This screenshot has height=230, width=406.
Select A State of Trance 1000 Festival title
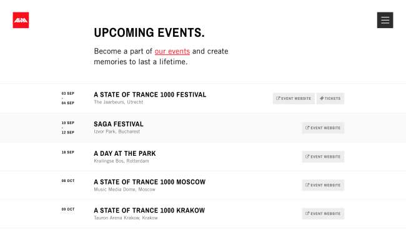pos(150,95)
